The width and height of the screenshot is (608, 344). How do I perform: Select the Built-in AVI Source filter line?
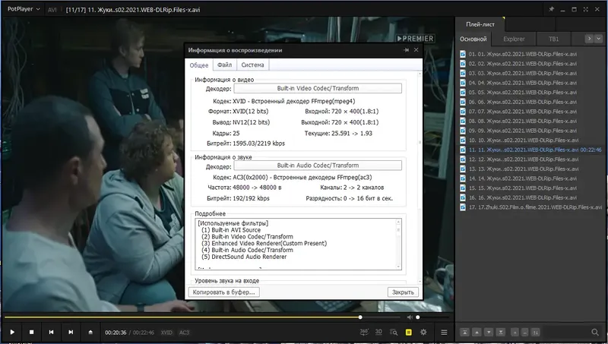[x=231, y=230]
